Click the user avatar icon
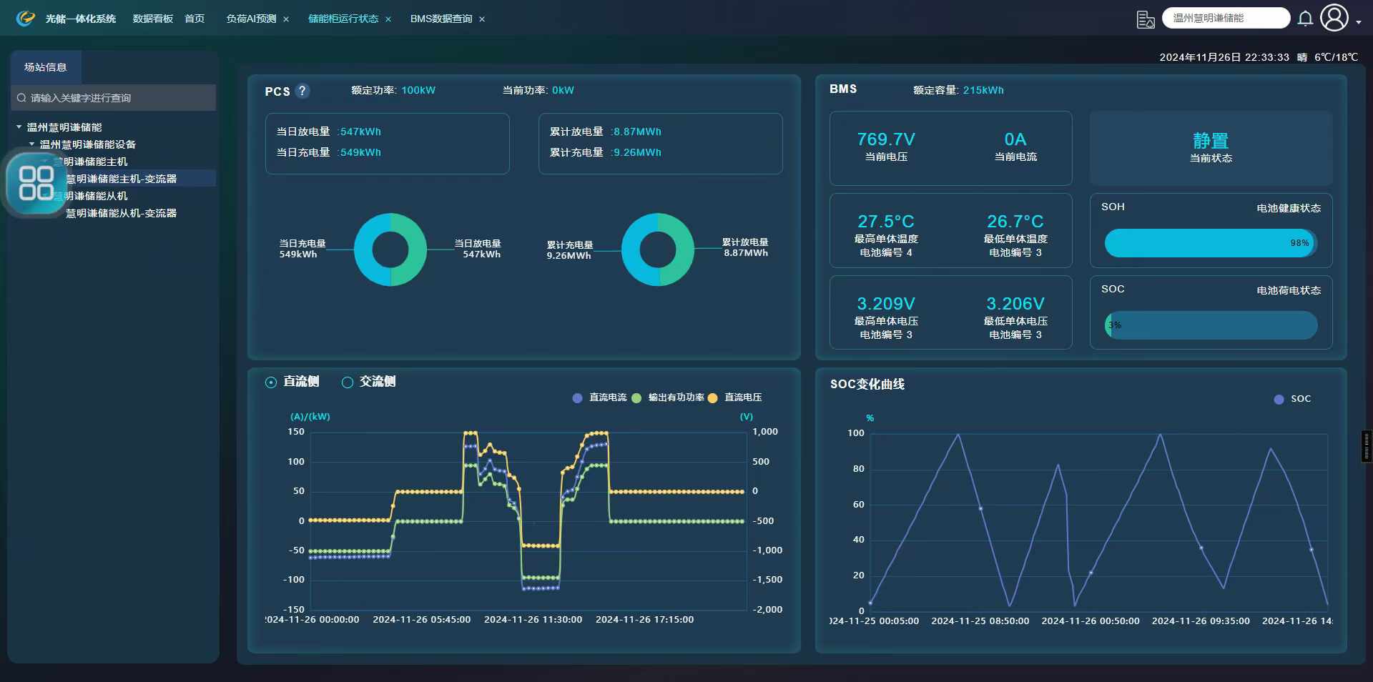 1334,19
